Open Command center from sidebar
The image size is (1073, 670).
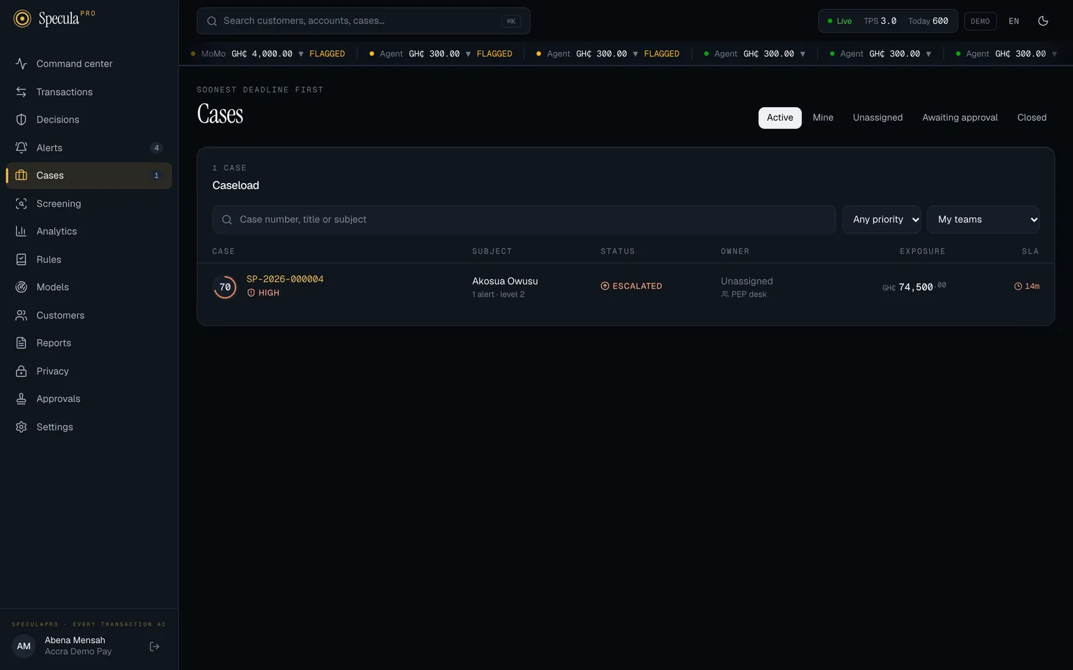pos(89,64)
